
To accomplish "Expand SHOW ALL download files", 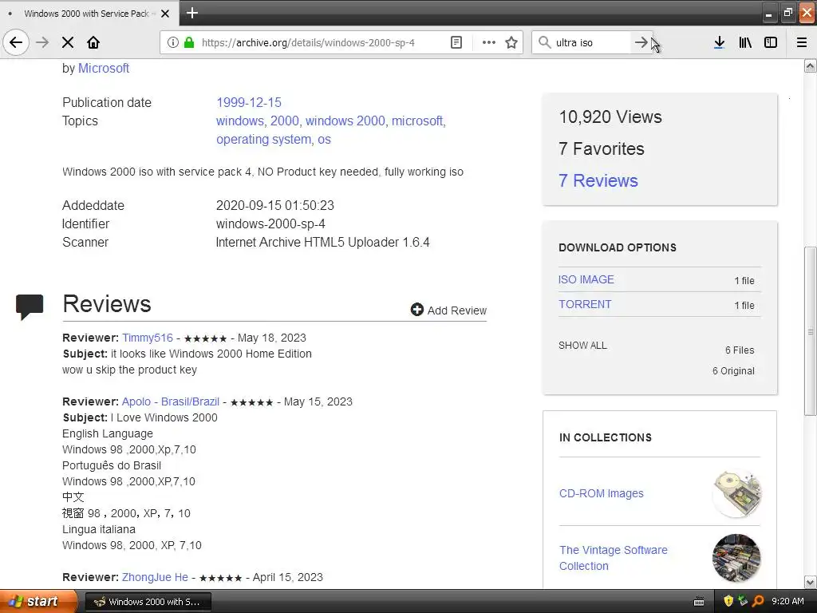I will [582, 346].
